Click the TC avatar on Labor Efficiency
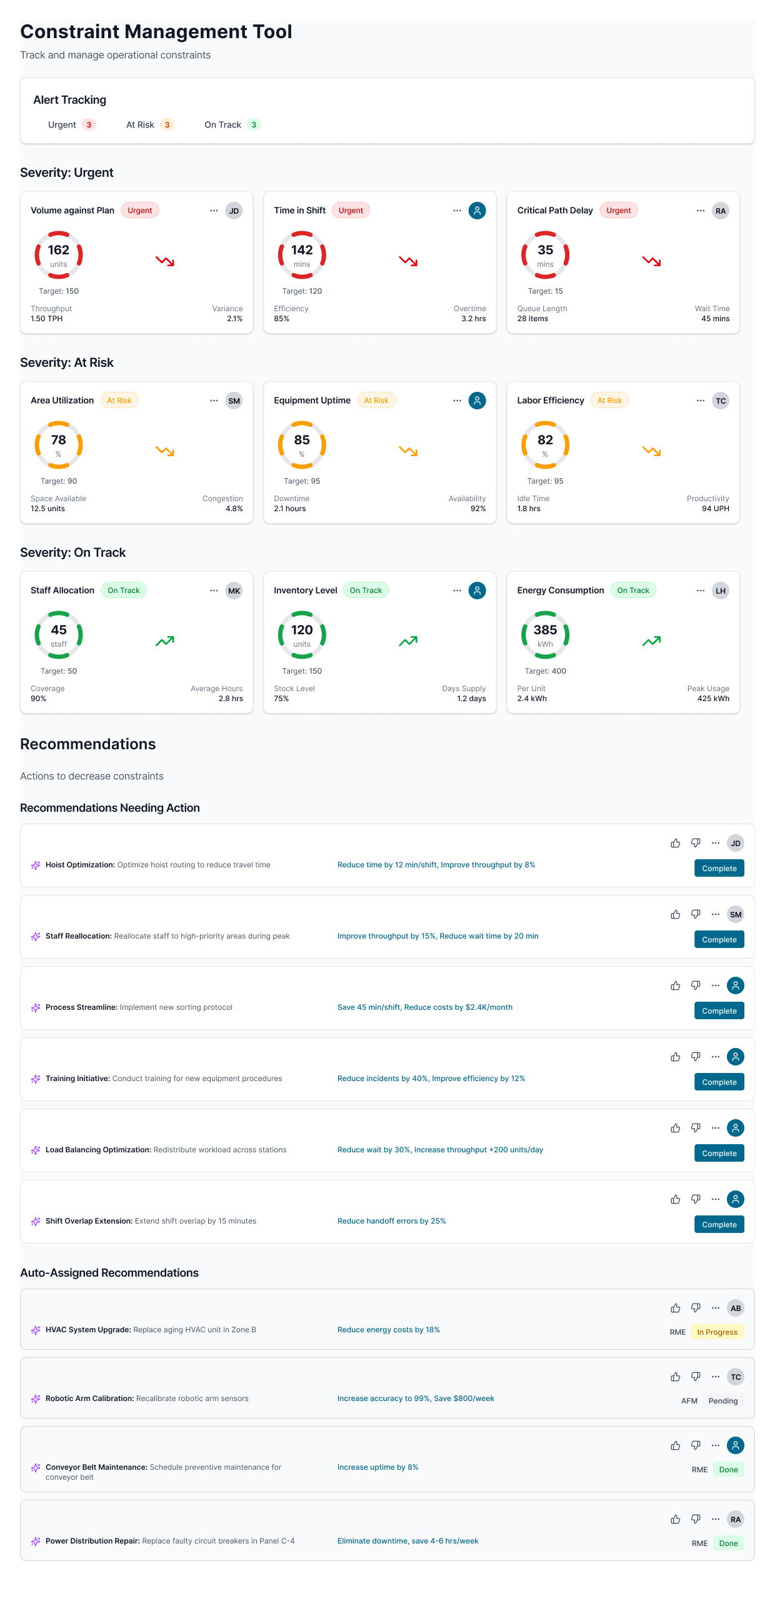The width and height of the screenshot is (775, 1601). [721, 401]
